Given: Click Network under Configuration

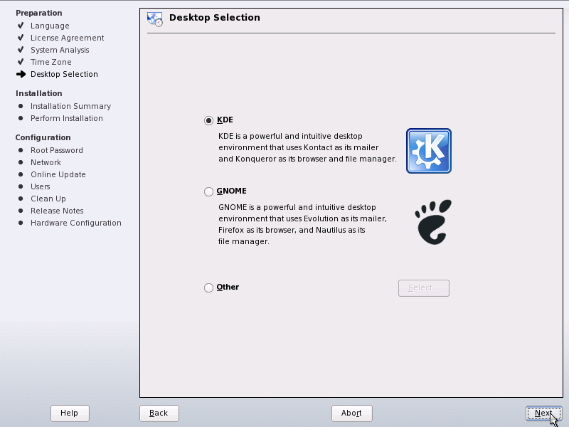Looking at the screenshot, I should point(46,162).
